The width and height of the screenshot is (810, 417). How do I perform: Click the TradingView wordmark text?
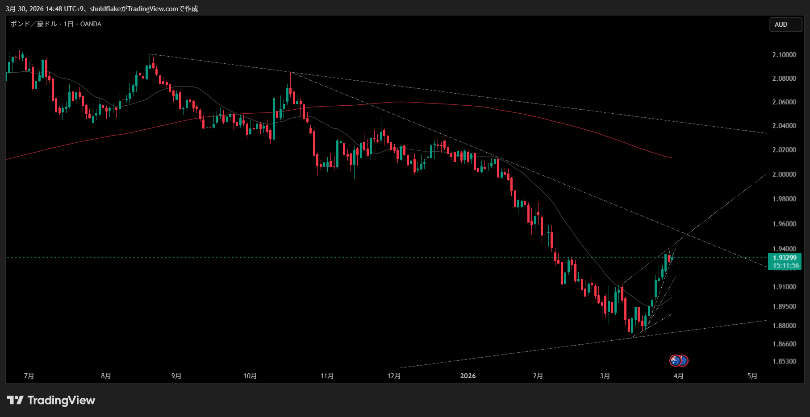61,400
